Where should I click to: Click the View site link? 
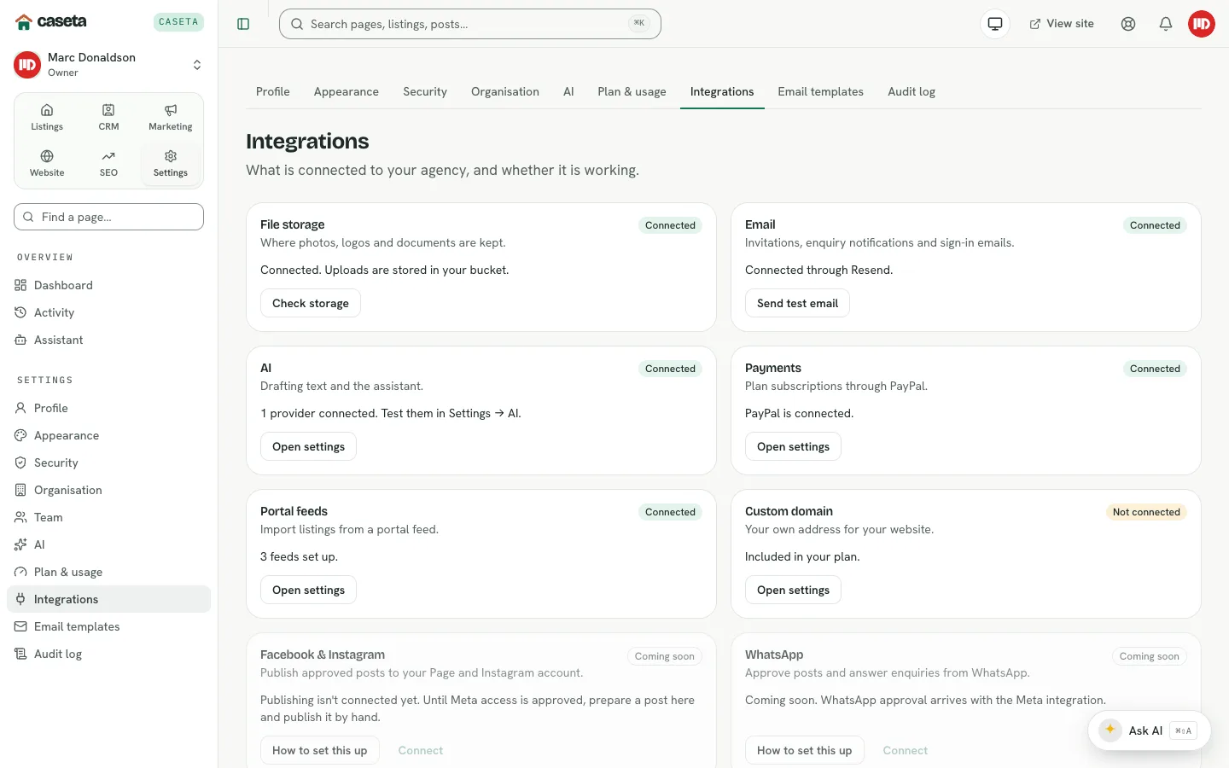click(1062, 24)
